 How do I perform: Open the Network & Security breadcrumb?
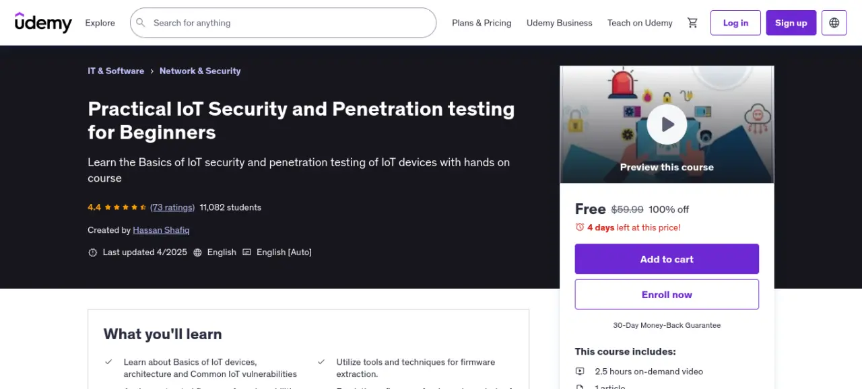click(x=200, y=71)
